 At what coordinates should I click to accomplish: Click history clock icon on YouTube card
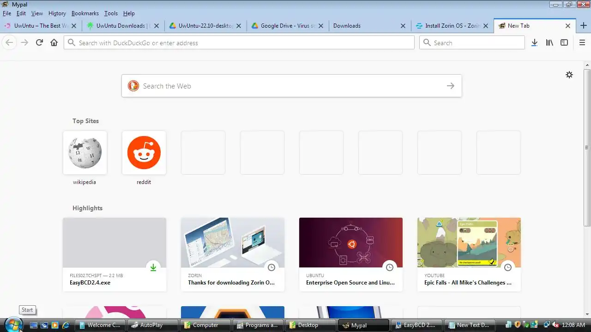[508, 267]
